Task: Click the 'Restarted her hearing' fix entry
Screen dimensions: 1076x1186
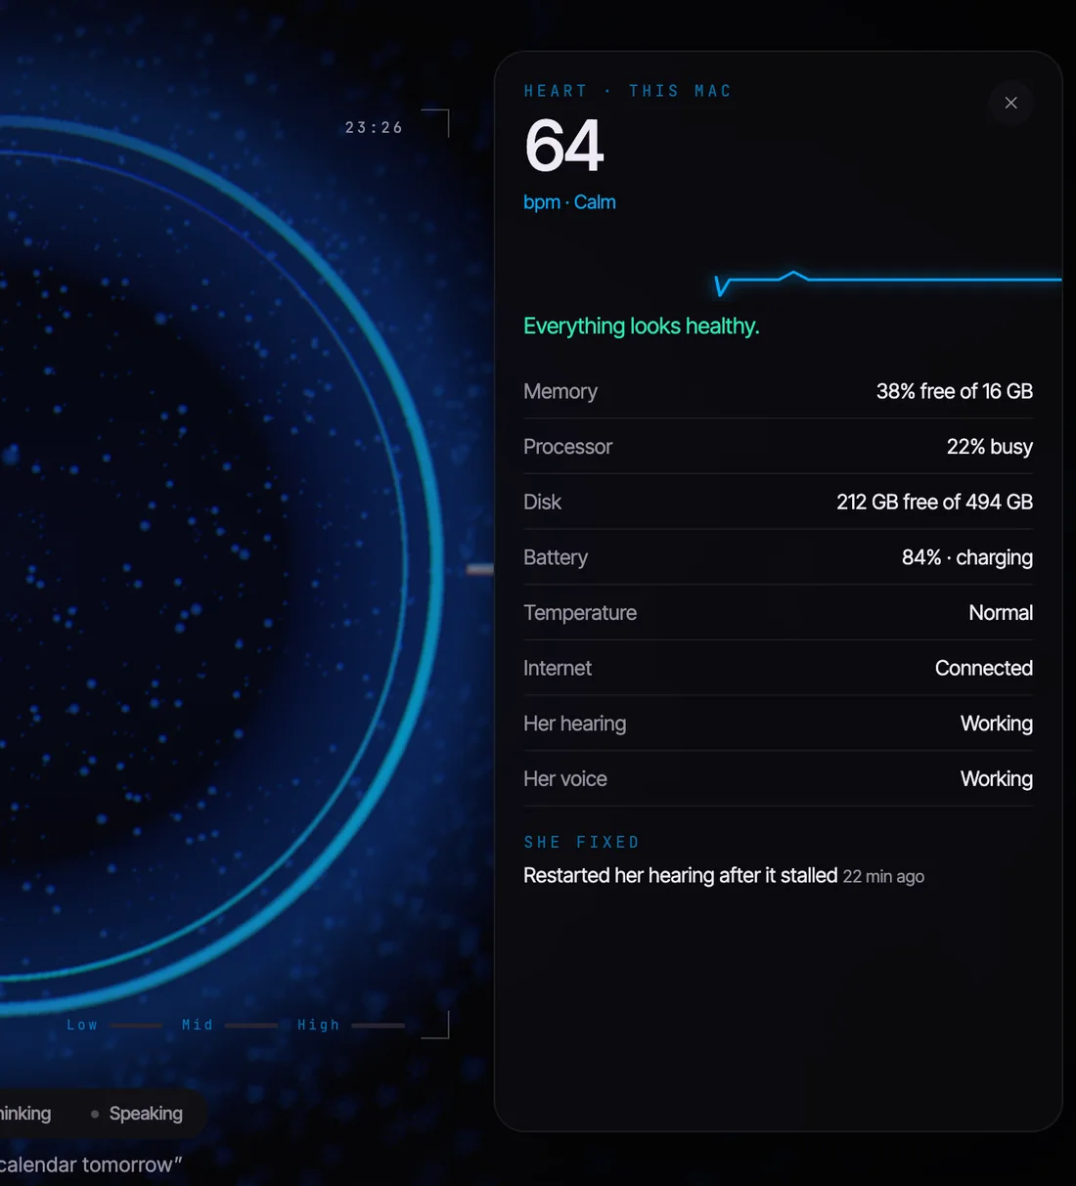Action: (x=723, y=875)
